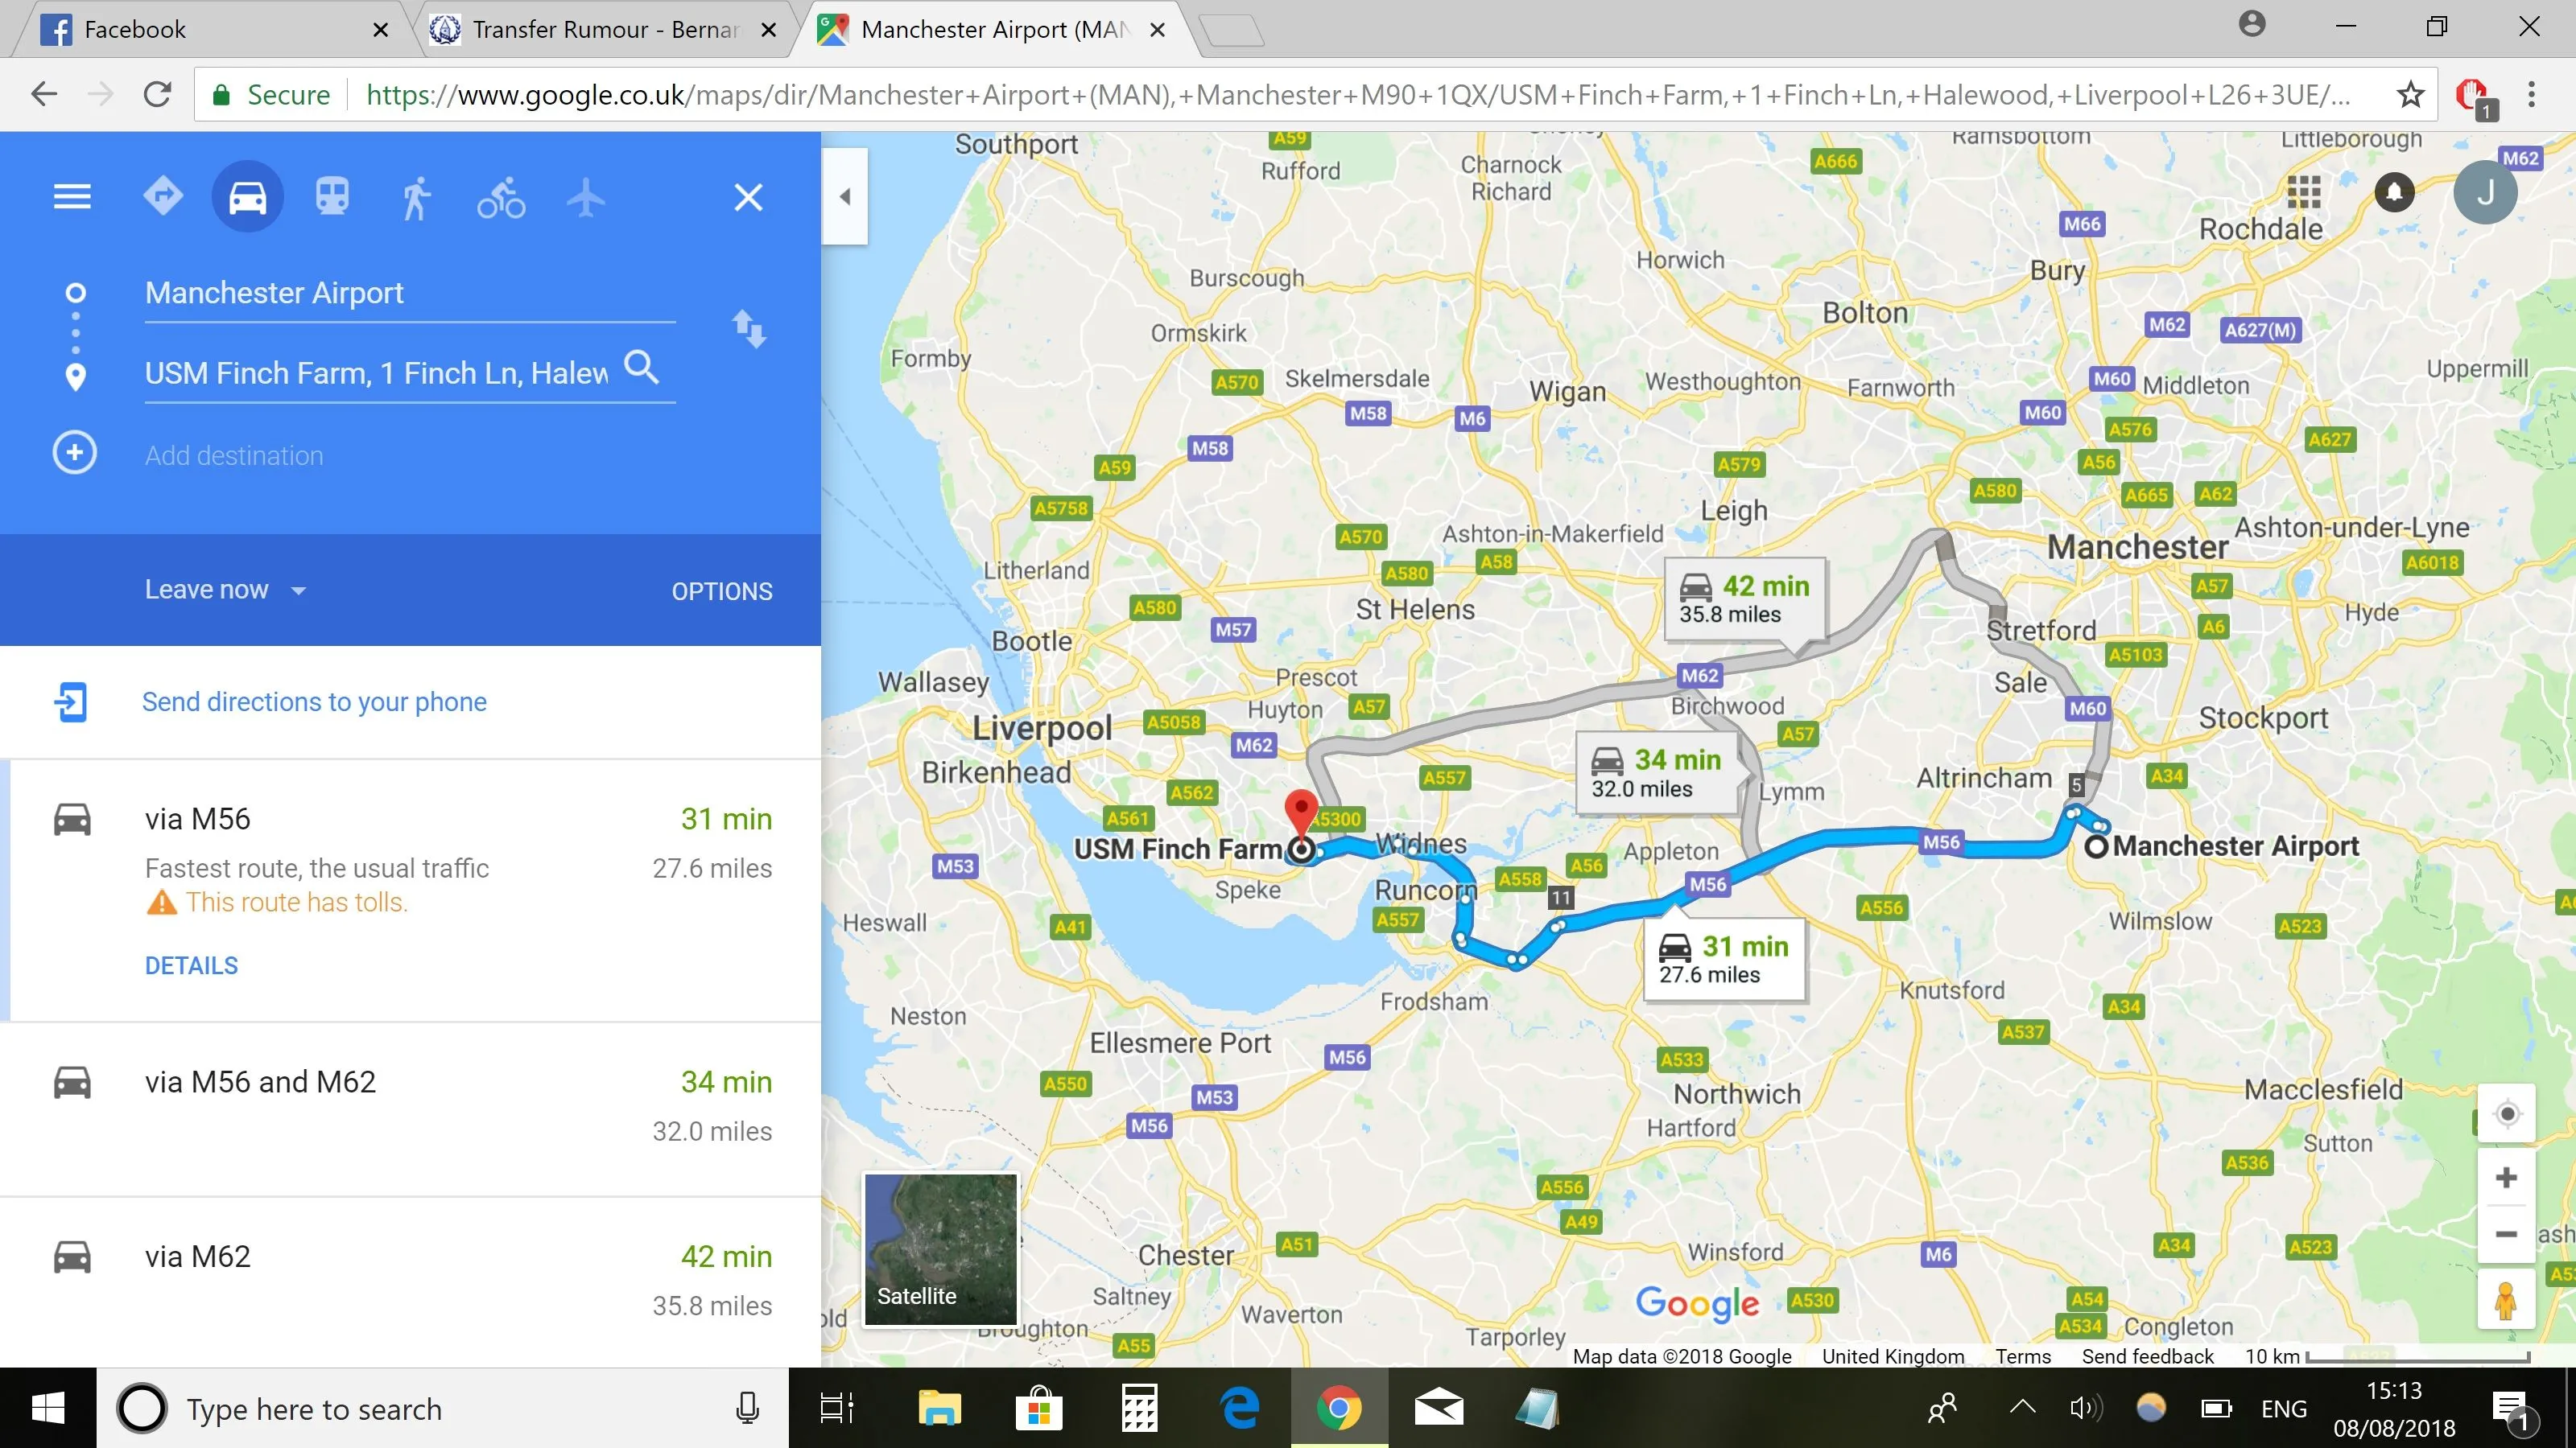Switch to the Facebook browser tab
2576x1448 pixels.
(210, 29)
